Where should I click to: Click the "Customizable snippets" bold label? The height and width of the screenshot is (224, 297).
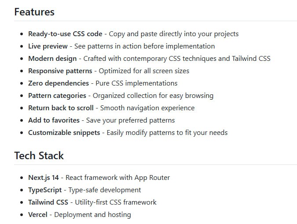[64, 133]
